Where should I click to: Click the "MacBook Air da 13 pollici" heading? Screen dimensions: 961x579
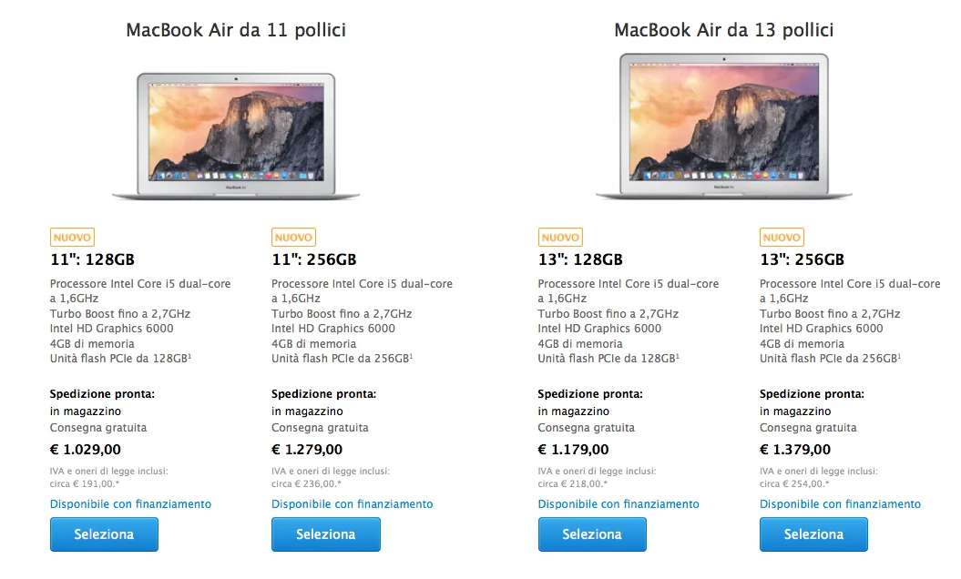click(x=723, y=30)
